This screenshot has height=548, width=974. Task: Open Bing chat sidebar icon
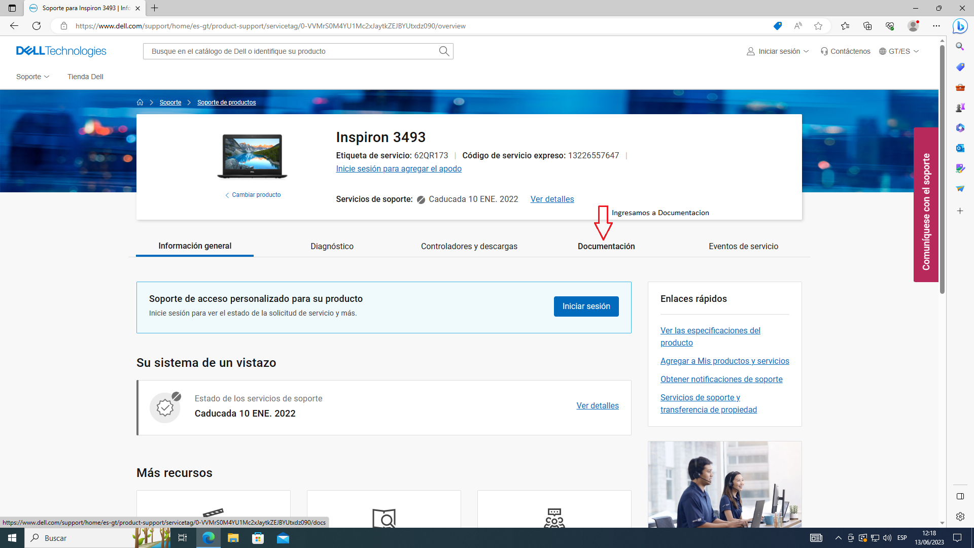(960, 26)
